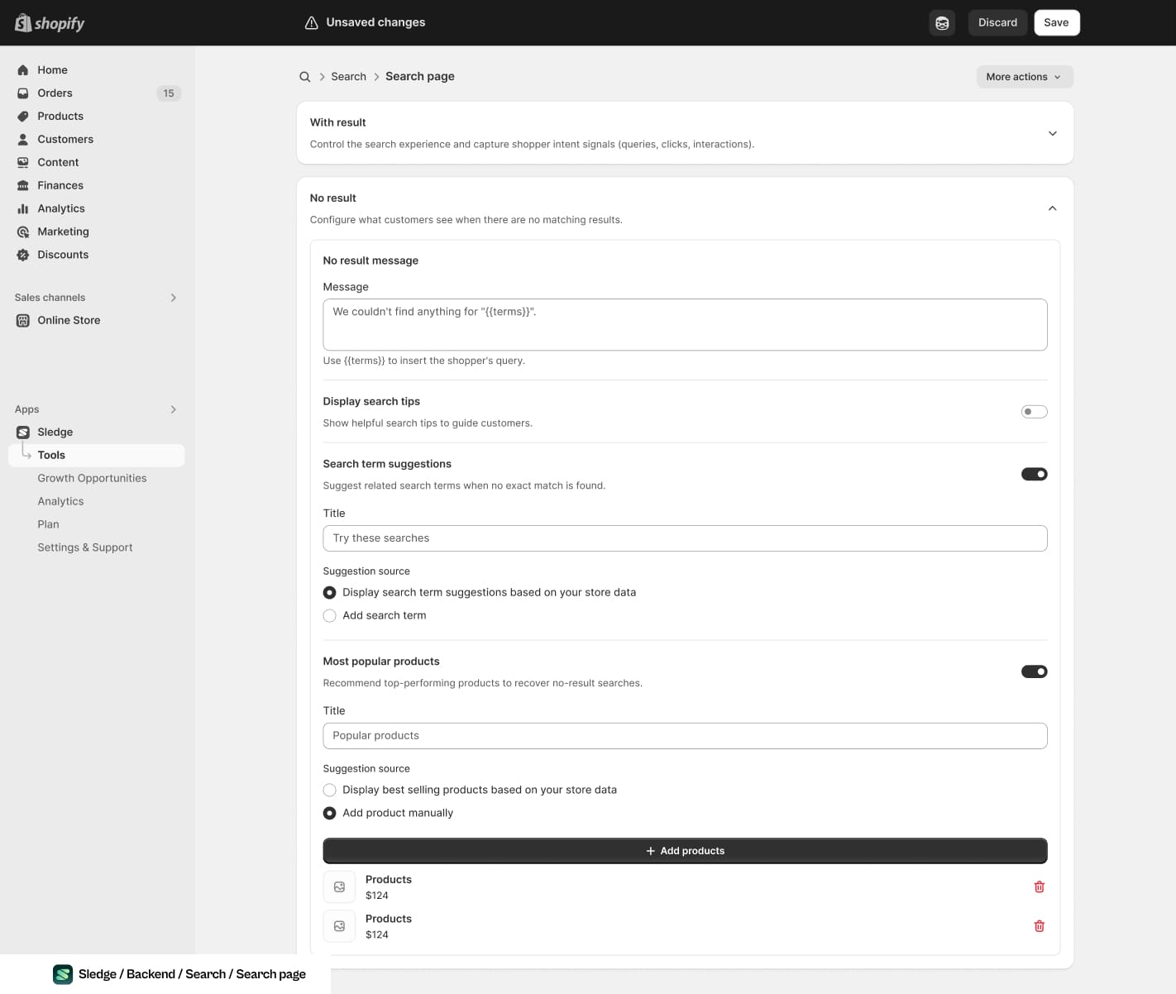Open Sledge Analytics submenu item
This screenshot has width=1176, height=994.
pyautogui.click(x=60, y=502)
